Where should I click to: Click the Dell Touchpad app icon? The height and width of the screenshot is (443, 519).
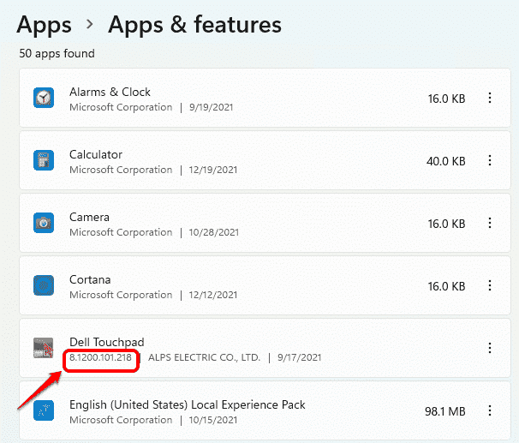(x=44, y=349)
